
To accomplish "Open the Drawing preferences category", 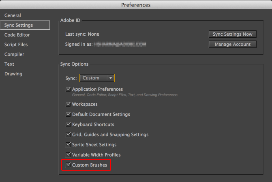I will point(13,74).
